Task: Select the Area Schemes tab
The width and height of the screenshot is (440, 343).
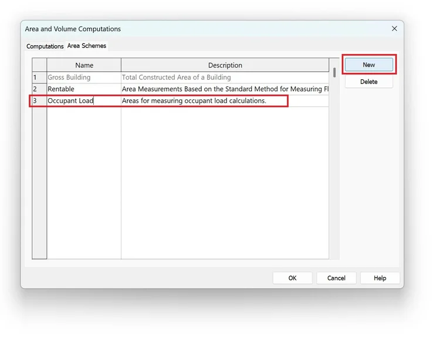Action: [87, 45]
